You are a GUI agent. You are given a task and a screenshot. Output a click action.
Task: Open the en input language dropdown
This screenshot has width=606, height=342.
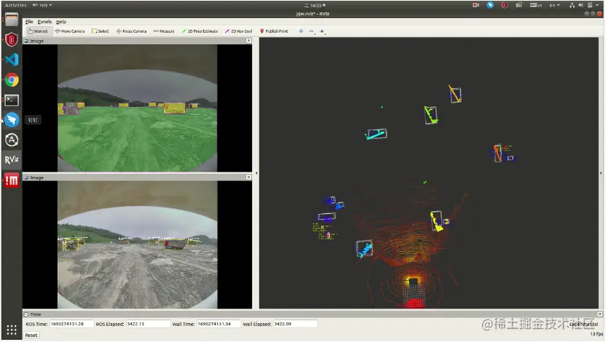pos(554,5)
